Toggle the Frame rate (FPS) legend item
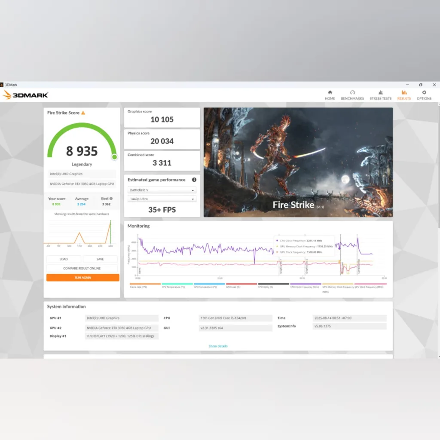Viewport: 440px width, 440px height. coord(145,285)
